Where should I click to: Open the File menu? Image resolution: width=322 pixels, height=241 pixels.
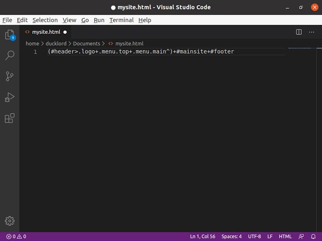coord(7,20)
